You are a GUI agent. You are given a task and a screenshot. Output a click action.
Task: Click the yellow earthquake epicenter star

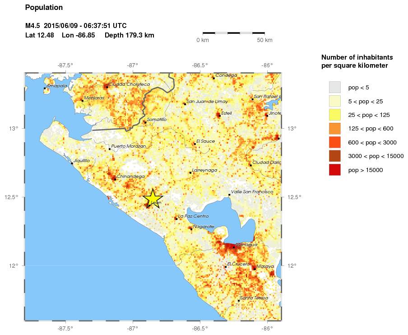click(x=153, y=198)
